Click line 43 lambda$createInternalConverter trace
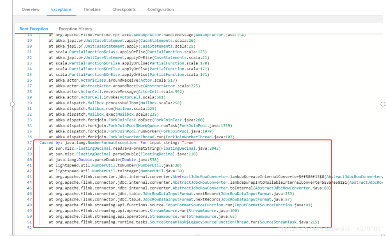The width and height of the screenshot is (387, 236). pyautogui.click(x=216, y=177)
